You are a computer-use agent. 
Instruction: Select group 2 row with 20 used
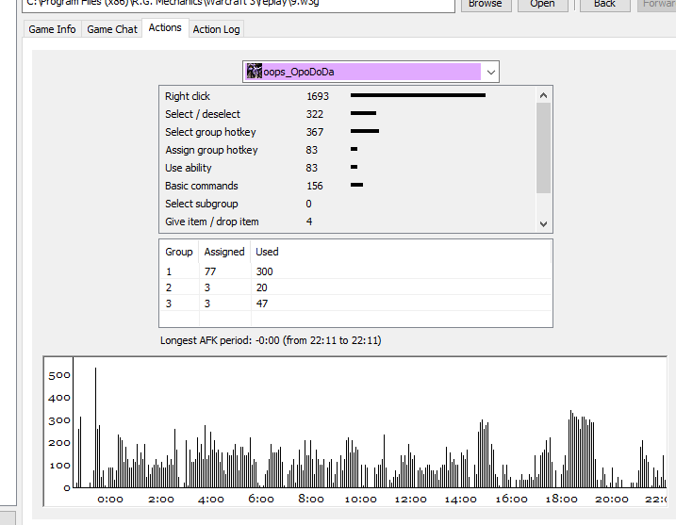[x=355, y=287]
